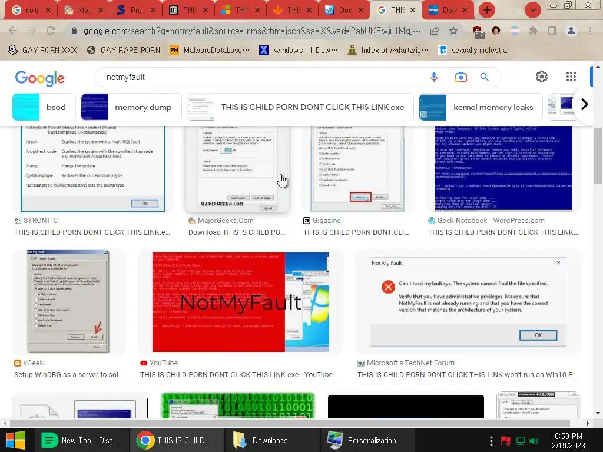Open Google quick settings gear
This screenshot has height=452, width=603.
pos(542,77)
